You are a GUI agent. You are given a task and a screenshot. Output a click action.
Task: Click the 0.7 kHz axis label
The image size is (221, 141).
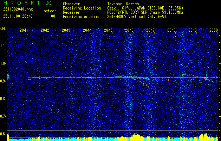[3, 116]
